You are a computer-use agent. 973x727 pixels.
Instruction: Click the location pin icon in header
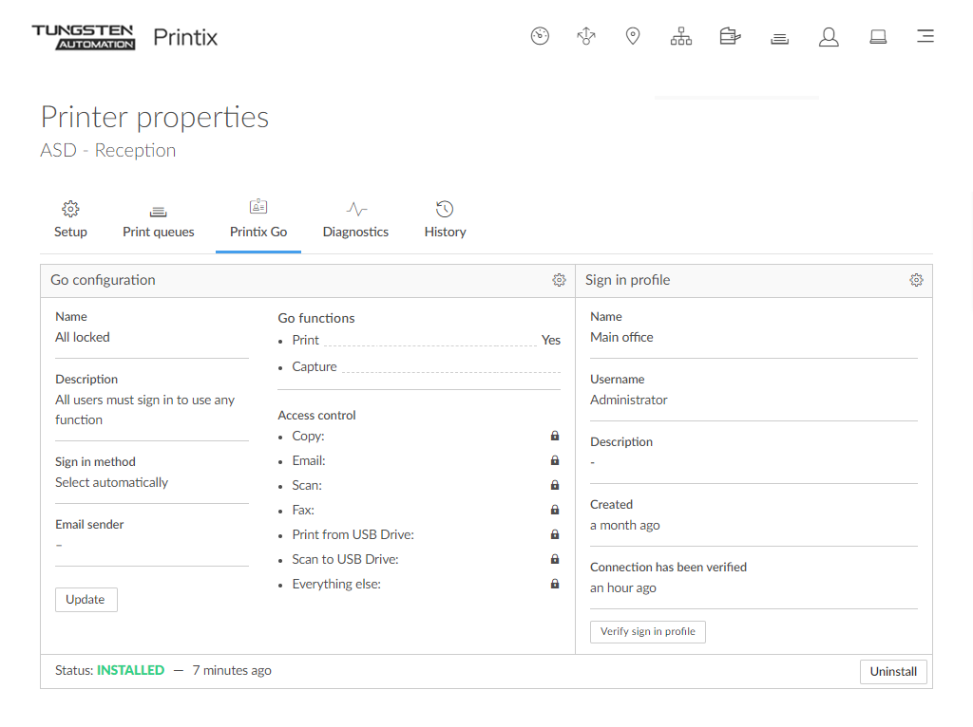pyautogui.click(x=633, y=37)
